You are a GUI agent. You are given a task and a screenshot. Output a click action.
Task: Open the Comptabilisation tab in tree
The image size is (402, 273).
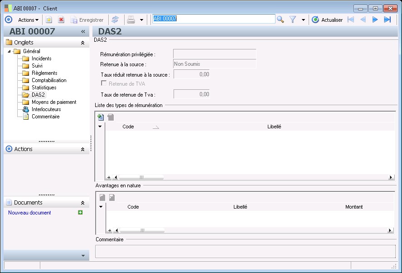(x=48, y=80)
